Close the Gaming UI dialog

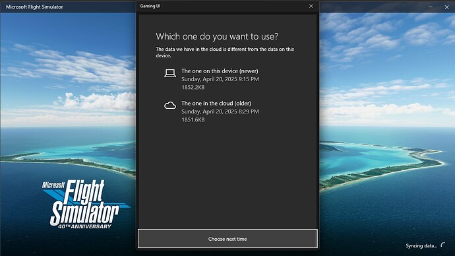click(311, 6)
